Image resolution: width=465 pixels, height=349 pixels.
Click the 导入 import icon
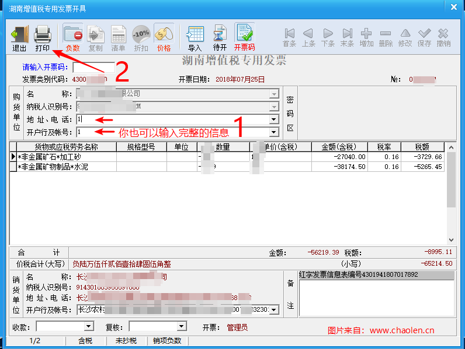click(195, 37)
